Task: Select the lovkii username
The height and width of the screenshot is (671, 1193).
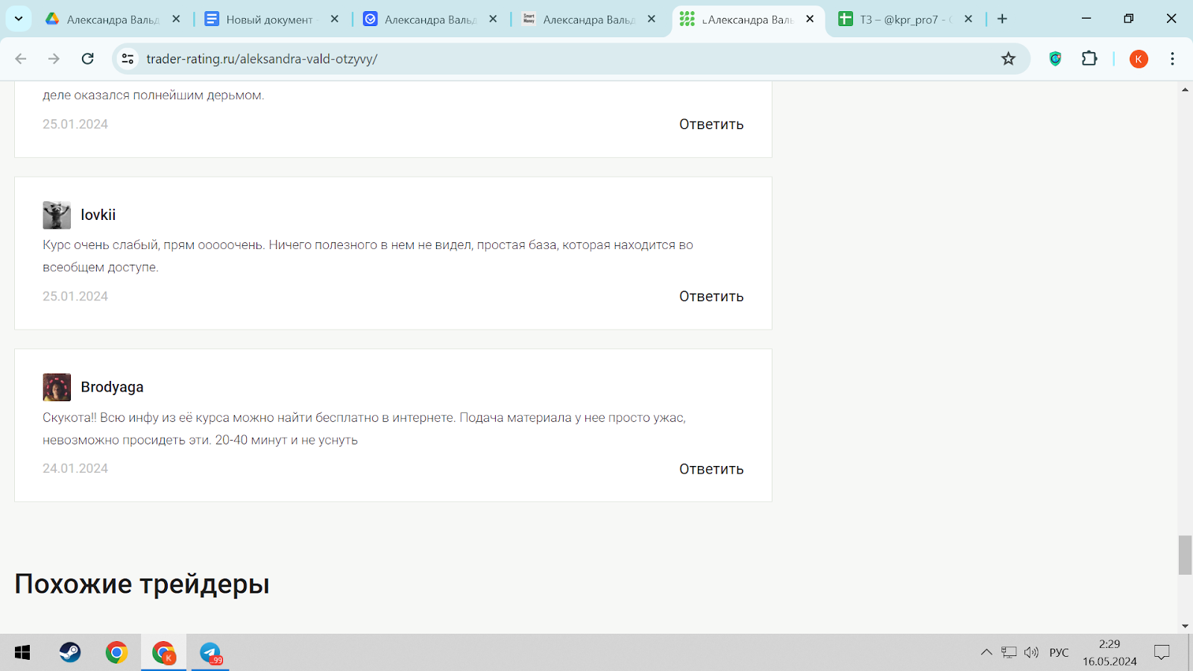Action: (98, 215)
